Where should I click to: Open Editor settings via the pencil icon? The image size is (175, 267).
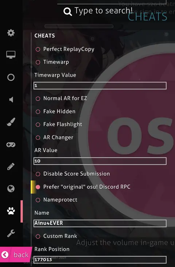pyautogui.click(x=11, y=167)
